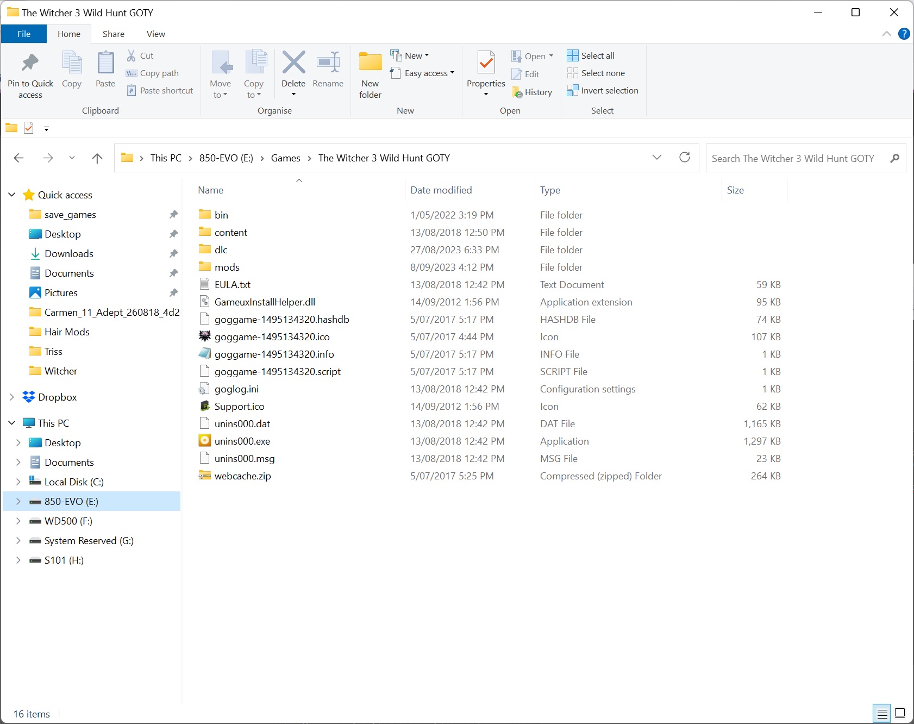Select the mods folder
The height and width of the screenshot is (724, 914).
[x=227, y=267]
